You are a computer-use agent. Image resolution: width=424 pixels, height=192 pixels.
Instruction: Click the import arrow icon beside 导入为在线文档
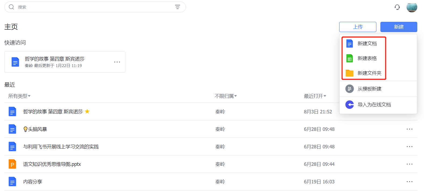pyautogui.click(x=349, y=104)
